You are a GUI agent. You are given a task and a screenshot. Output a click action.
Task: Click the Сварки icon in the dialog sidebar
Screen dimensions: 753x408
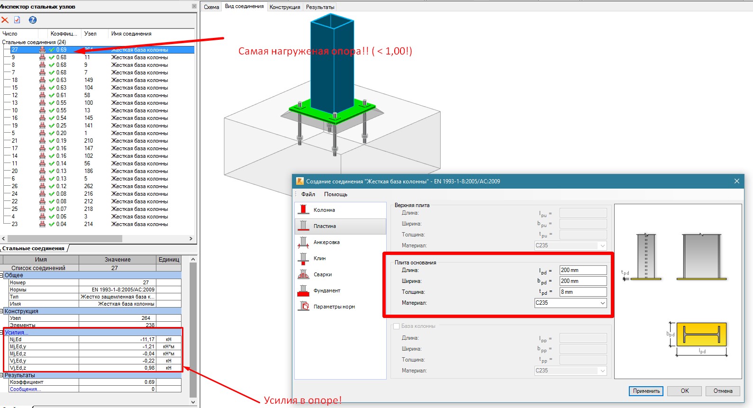coord(303,274)
